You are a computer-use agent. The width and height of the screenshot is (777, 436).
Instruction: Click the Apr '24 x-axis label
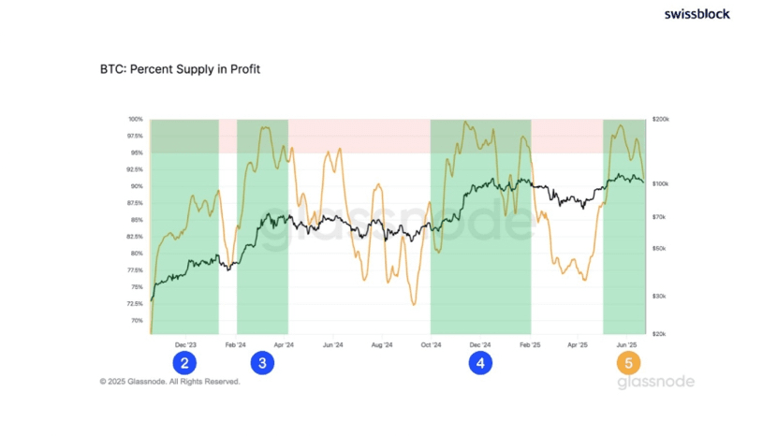284,344
